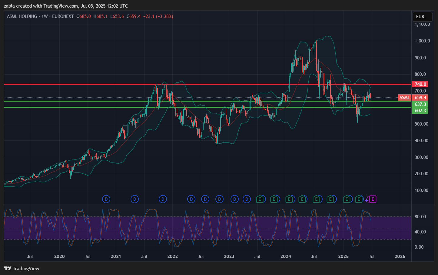
Task: Click the 0.00 stochastic axis label
Action: (419, 247)
